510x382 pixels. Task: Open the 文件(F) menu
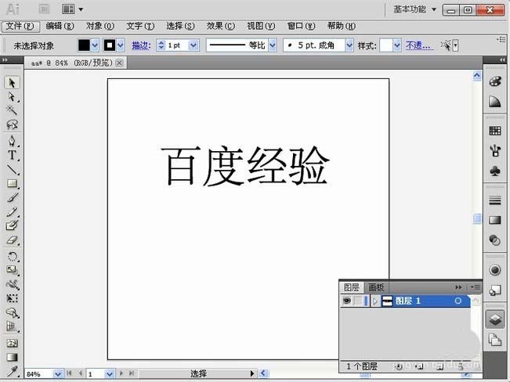point(20,26)
